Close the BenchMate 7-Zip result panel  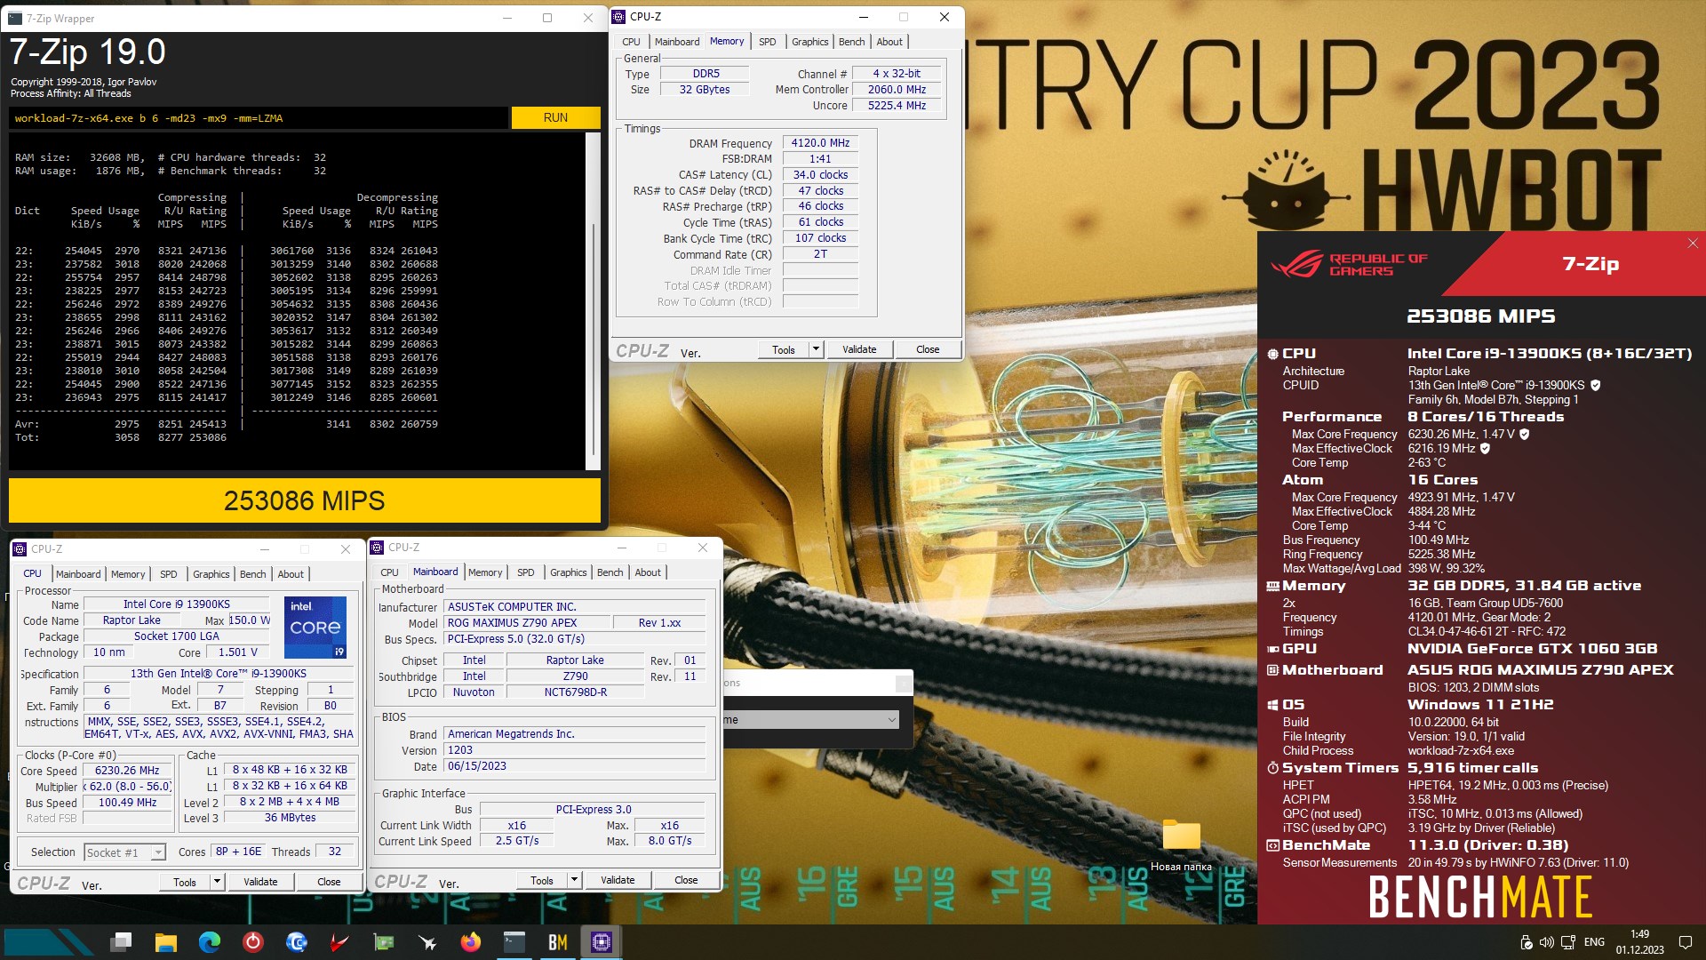pos(1693,243)
